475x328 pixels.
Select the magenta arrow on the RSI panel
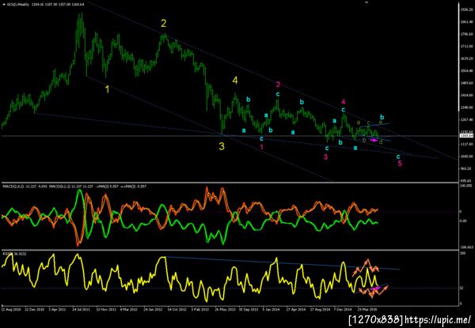coord(375,288)
